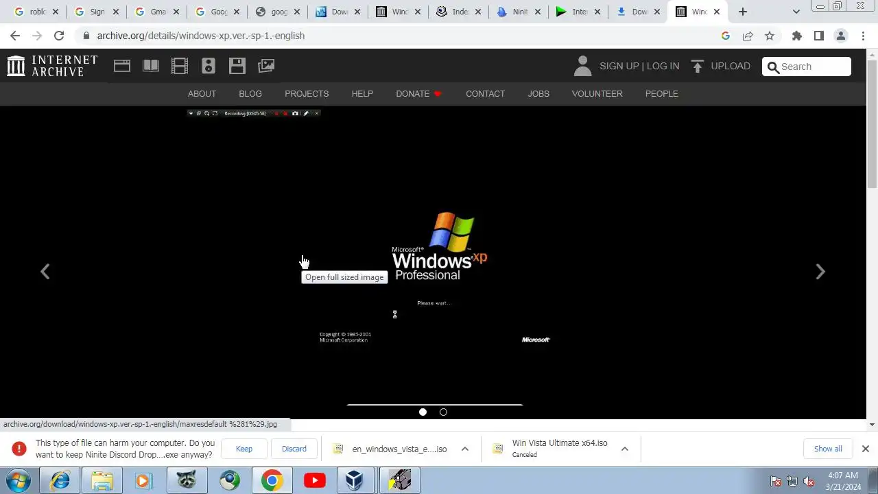Open the Web (Wayback) media icon

[x=122, y=66]
